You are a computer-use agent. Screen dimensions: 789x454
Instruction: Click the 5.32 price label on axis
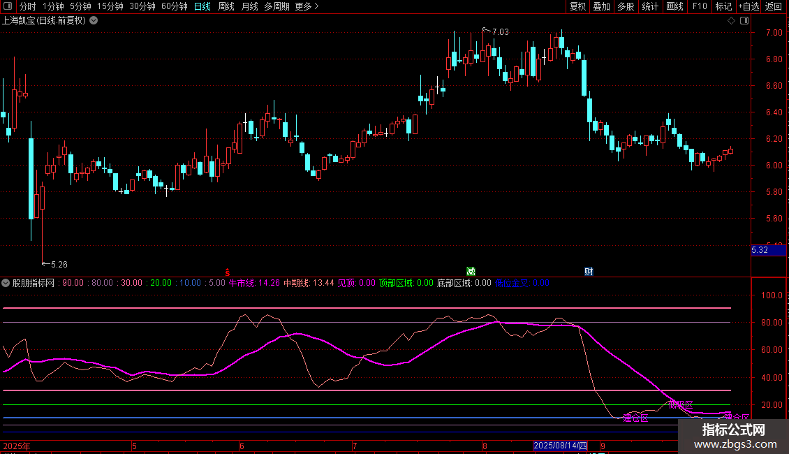pos(760,250)
